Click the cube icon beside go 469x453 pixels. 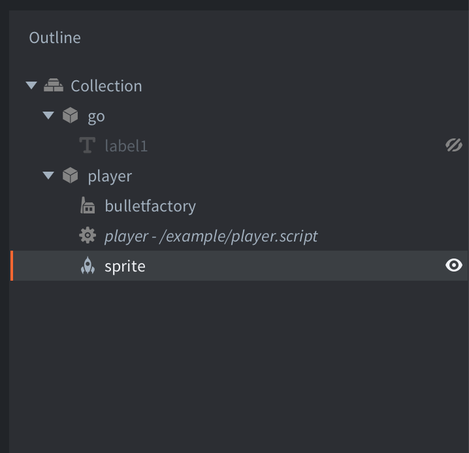[71, 116]
